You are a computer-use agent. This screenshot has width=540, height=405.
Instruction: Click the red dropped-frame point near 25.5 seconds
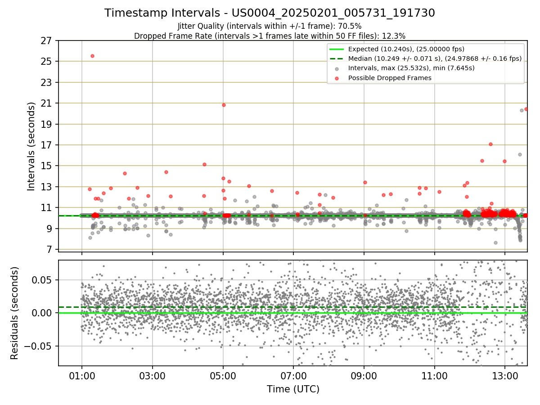coord(92,56)
